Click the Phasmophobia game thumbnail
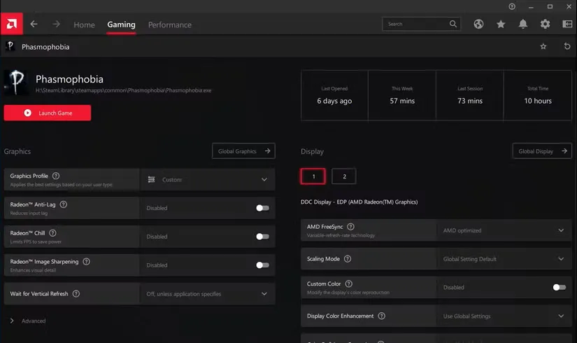 (x=16, y=82)
